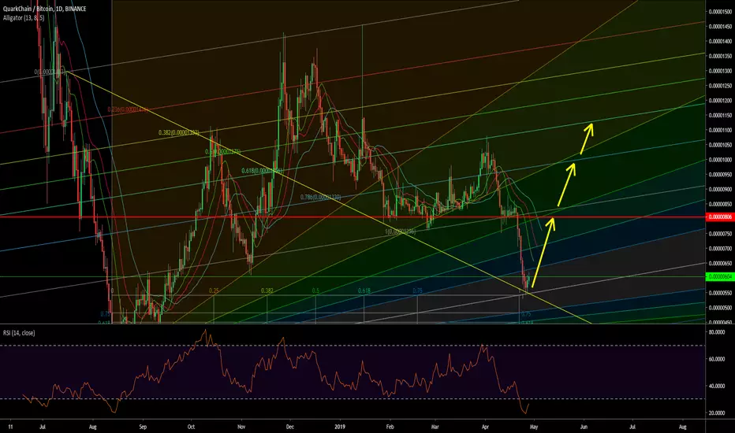
Task: Click the 80.0000 RSI scale value
Action: (717, 332)
